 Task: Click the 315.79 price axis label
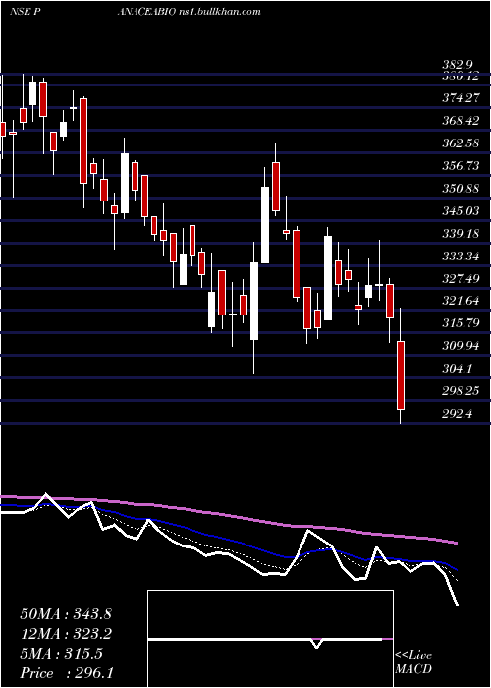coord(461,323)
